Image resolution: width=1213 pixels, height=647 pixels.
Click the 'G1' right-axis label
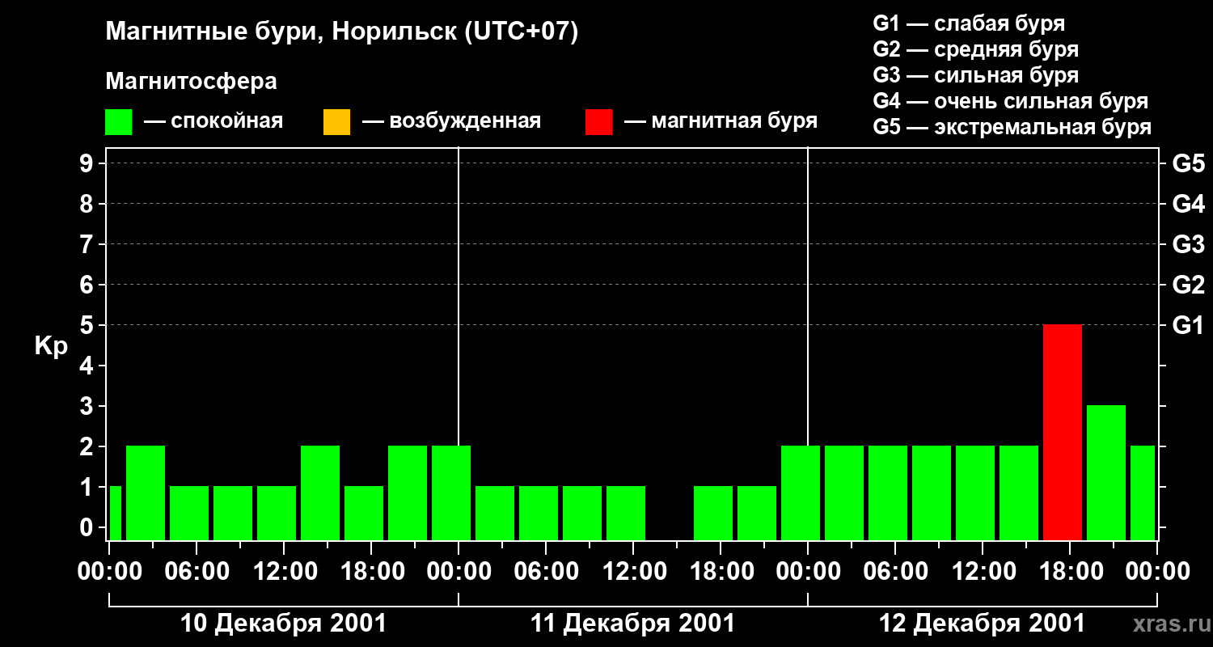[x=1188, y=325]
